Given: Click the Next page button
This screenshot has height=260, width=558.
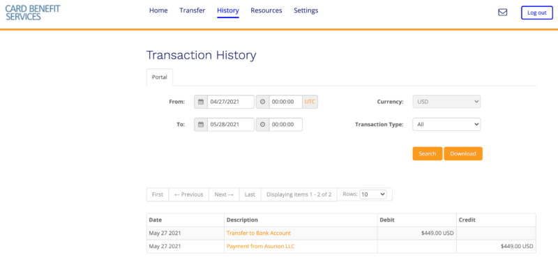Looking at the screenshot, I should pos(224,194).
